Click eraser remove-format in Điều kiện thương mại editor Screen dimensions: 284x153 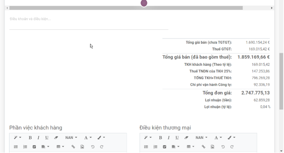pos(186,138)
